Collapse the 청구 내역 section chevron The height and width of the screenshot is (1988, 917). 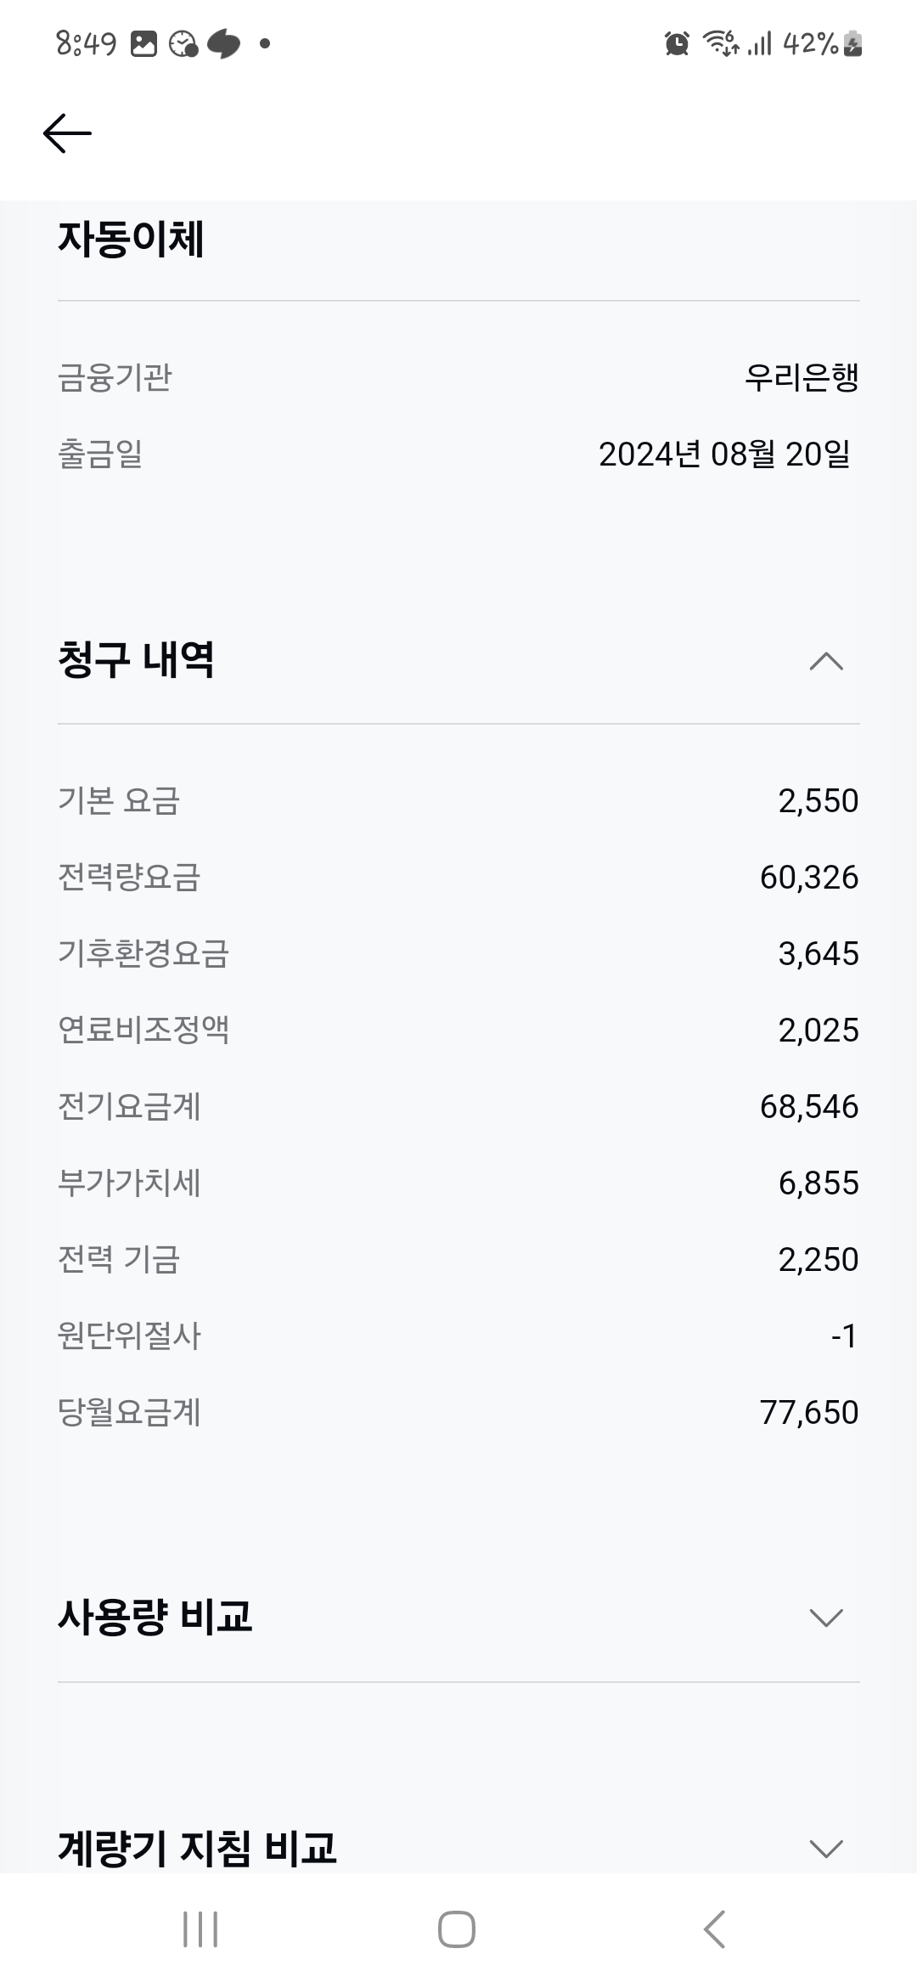(x=826, y=661)
